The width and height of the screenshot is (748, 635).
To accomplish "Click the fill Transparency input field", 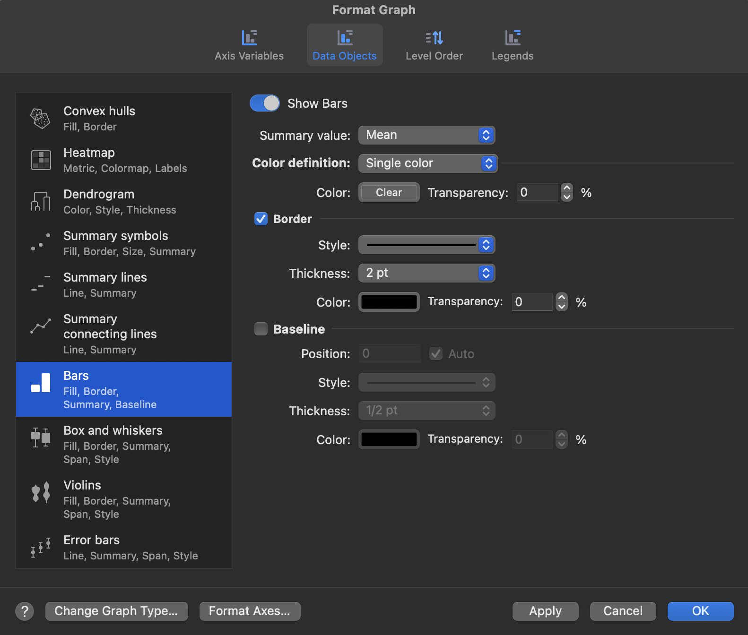I will pos(537,192).
